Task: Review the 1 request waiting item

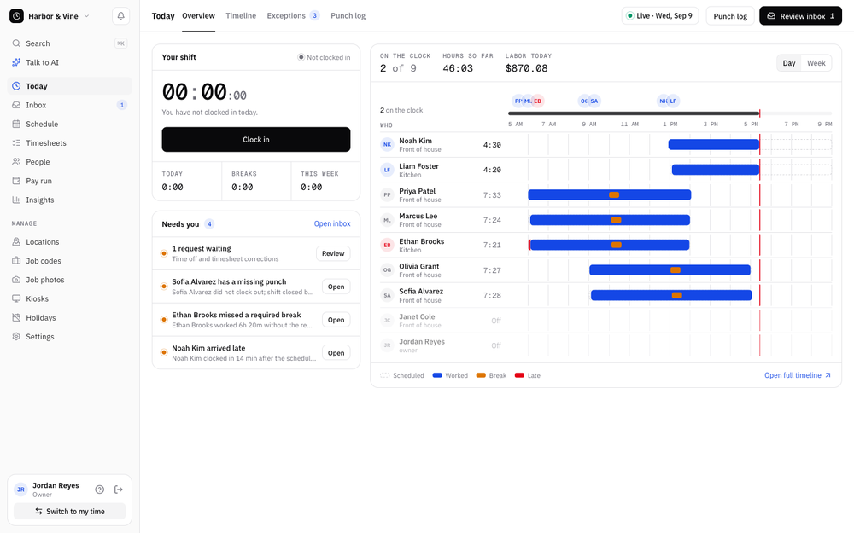Action: (333, 253)
